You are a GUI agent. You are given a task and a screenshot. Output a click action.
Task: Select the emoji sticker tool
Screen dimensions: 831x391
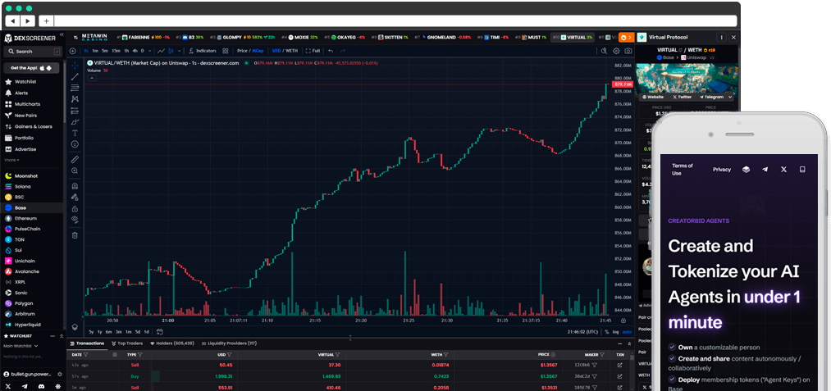75,144
